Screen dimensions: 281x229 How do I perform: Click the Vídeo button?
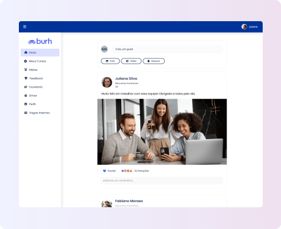click(x=131, y=61)
